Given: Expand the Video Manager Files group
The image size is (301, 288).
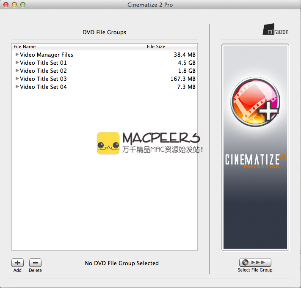Looking at the screenshot, I should (x=17, y=55).
